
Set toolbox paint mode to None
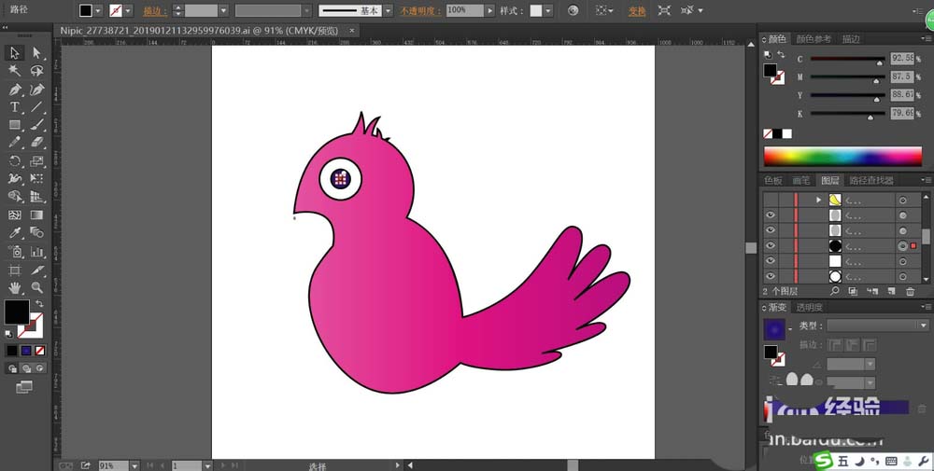coord(40,351)
